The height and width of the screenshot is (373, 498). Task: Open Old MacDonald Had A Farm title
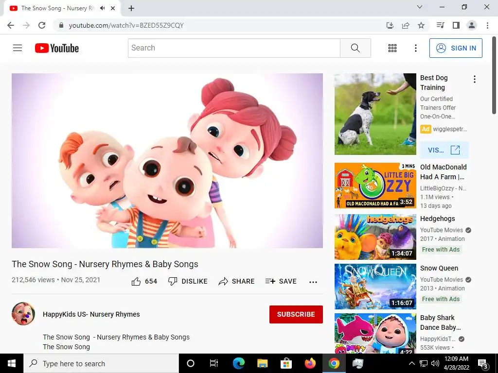pyautogui.click(x=444, y=172)
